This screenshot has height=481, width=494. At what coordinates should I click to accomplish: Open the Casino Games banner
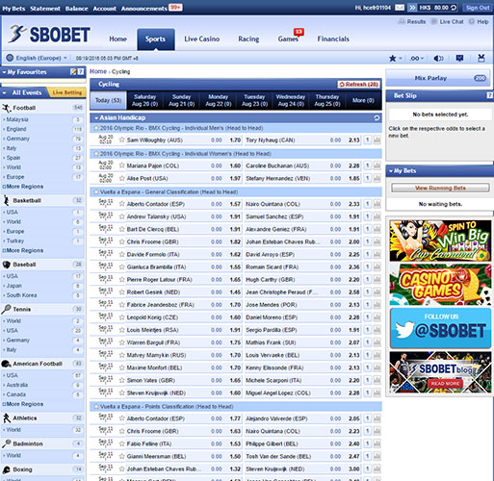(x=440, y=285)
